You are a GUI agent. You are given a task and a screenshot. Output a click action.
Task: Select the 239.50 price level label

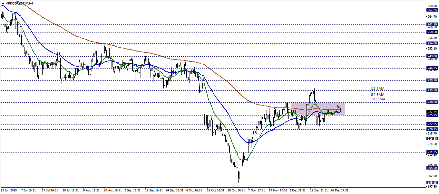[432, 80]
